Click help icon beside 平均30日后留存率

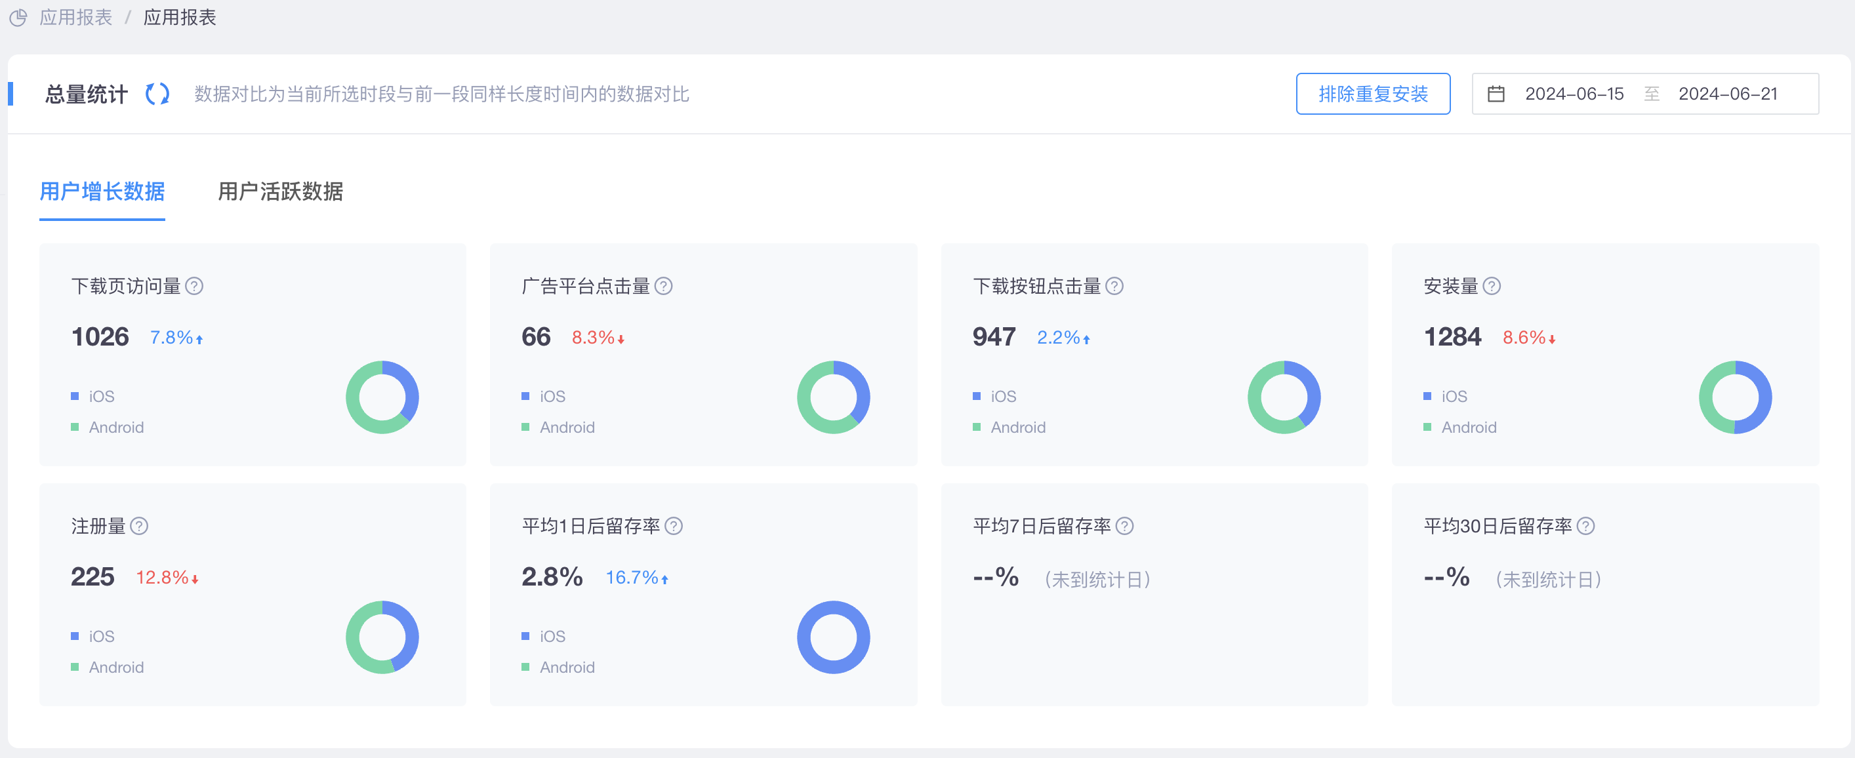1585,525
